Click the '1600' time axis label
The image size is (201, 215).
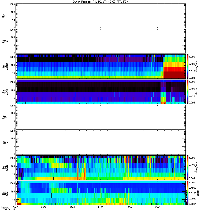(129, 207)
